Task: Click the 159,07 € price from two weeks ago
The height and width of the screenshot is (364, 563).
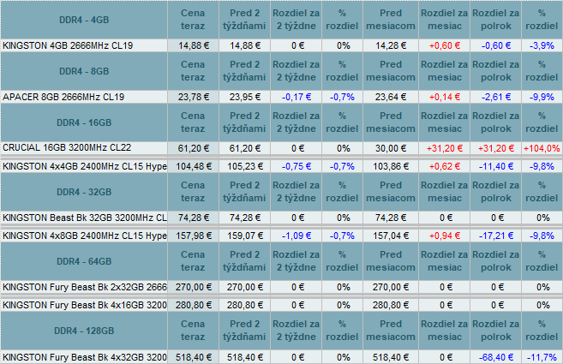Action: pos(244,236)
